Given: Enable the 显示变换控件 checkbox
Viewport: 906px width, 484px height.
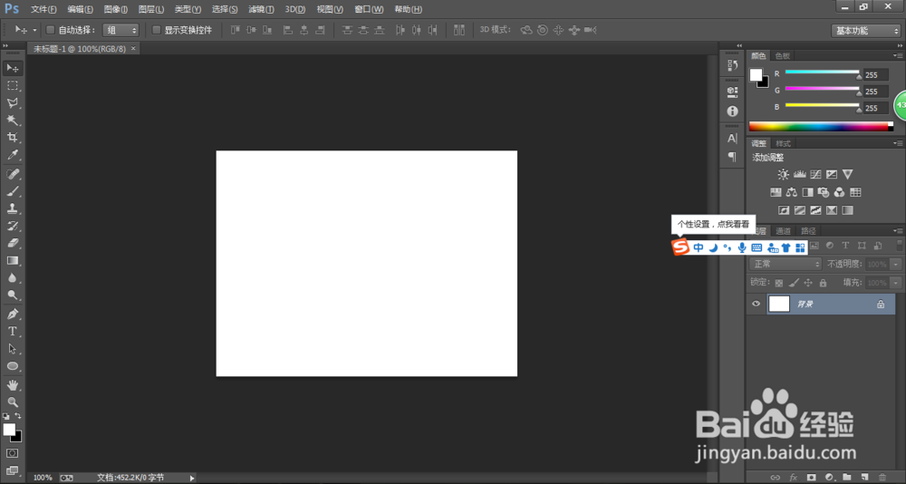Looking at the screenshot, I should 156,30.
